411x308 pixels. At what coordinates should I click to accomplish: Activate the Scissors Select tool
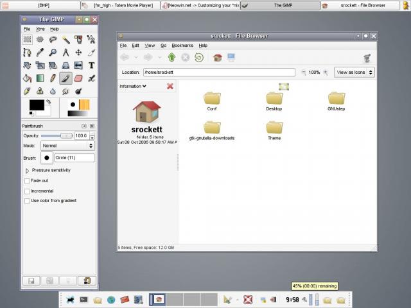pyautogui.click(x=91, y=40)
